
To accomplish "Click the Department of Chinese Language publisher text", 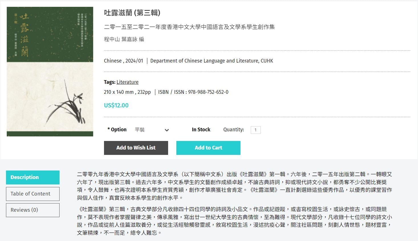I will tap(211, 61).
